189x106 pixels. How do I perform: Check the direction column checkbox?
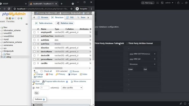click(35, 48)
